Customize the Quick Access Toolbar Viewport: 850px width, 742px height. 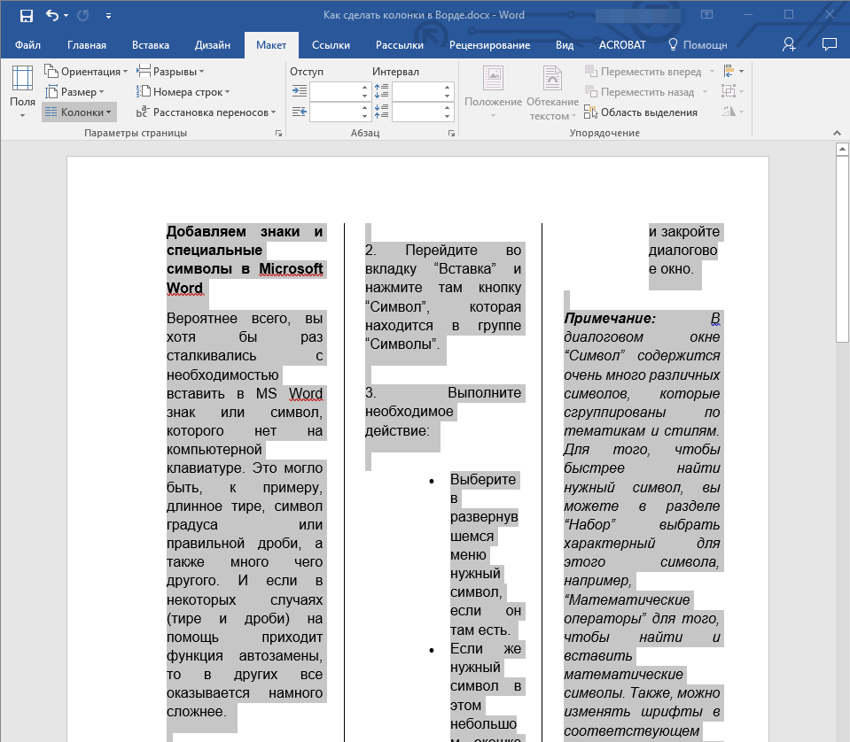coord(108,16)
